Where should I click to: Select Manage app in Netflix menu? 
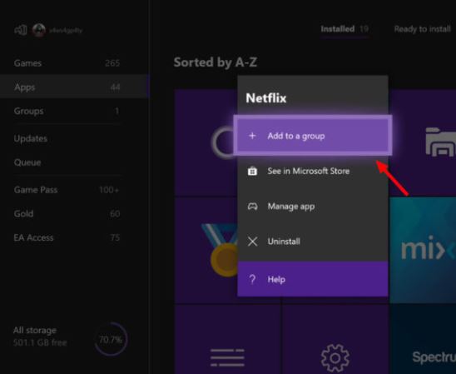[313, 207]
